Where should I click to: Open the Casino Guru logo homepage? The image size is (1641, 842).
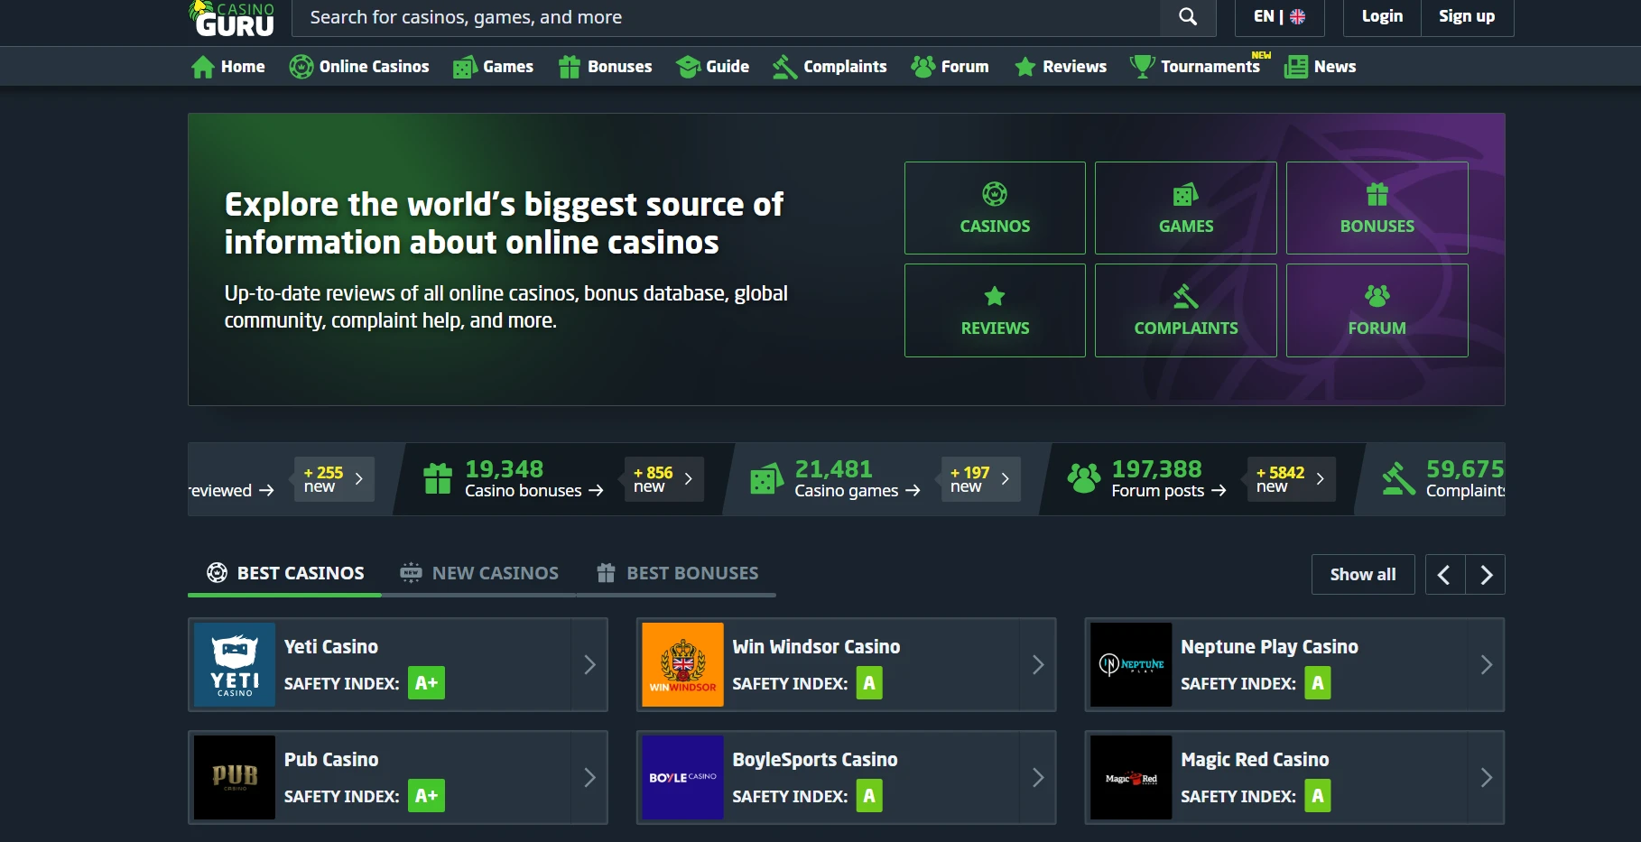click(234, 18)
